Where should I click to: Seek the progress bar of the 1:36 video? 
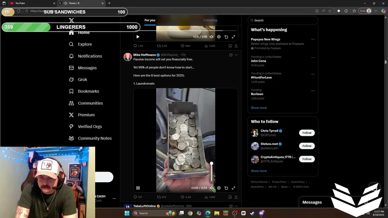tap(186, 31)
